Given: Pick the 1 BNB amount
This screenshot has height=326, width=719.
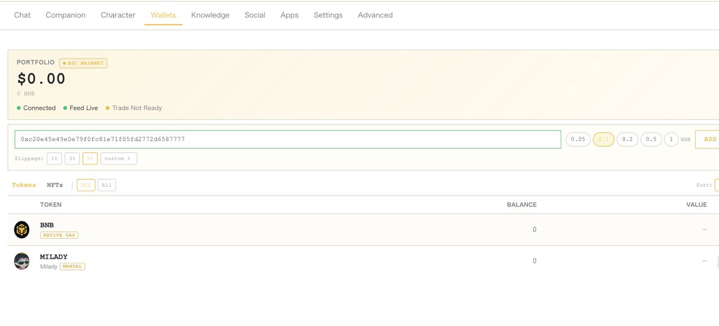Looking at the screenshot, I should [671, 139].
